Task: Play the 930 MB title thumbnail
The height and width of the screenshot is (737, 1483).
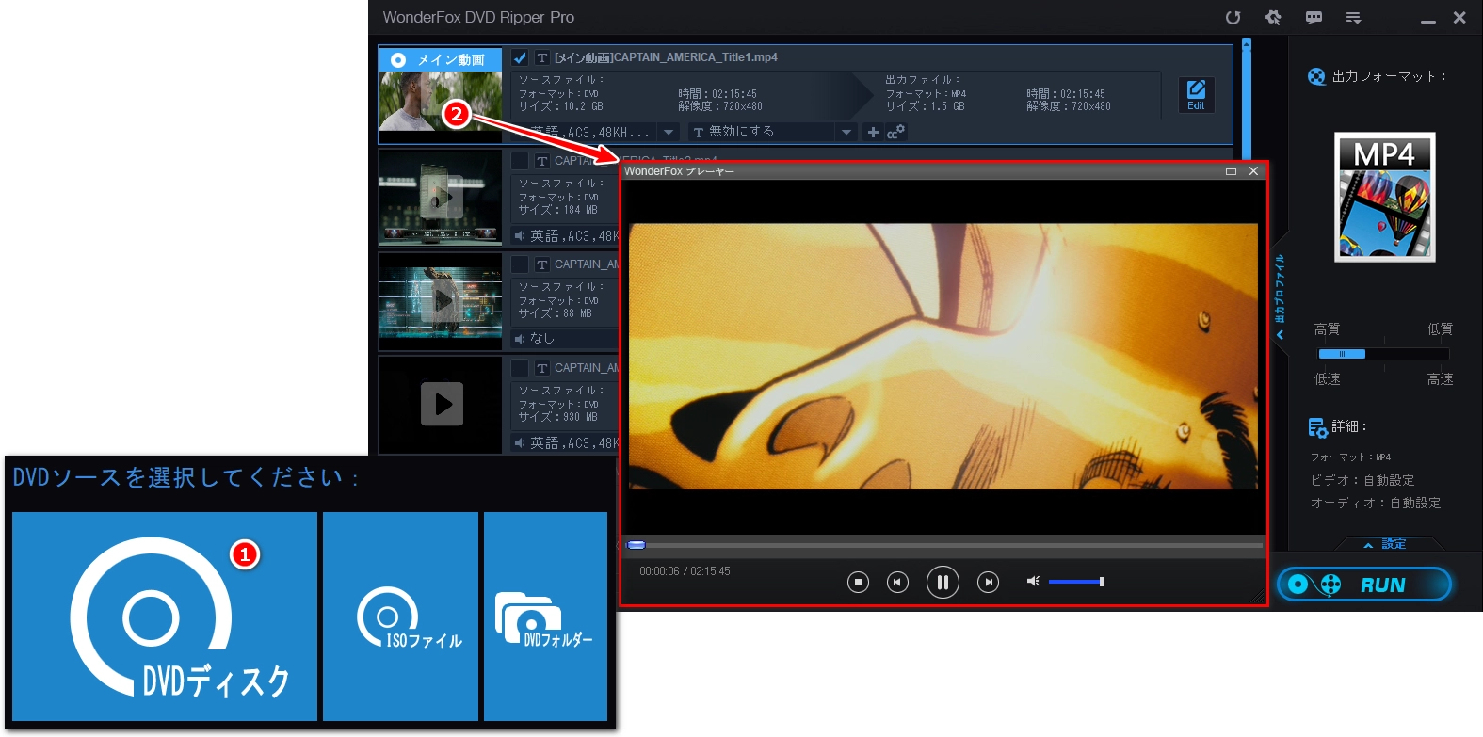Action: (442, 405)
